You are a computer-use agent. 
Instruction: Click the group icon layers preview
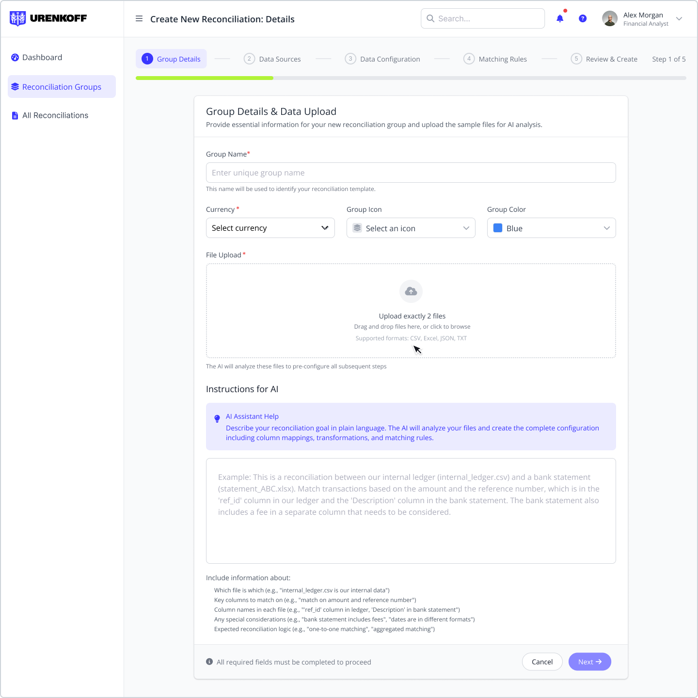coord(357,228)
